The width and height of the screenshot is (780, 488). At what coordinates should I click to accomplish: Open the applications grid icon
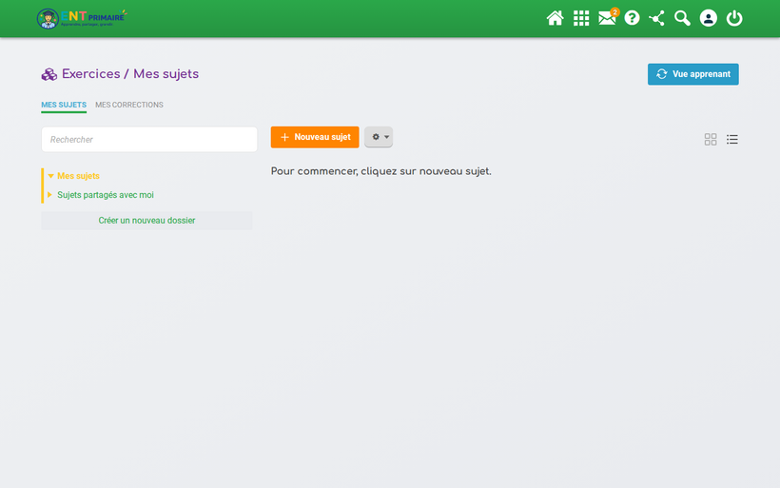click(581, 18)
